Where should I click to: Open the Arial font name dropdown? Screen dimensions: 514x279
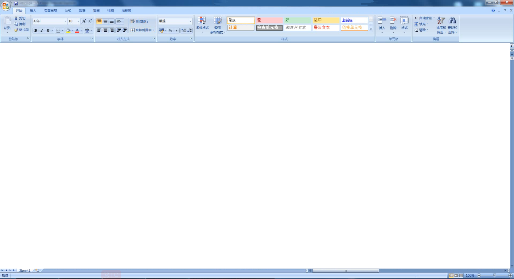[65, 21]
